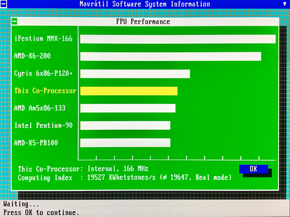Click the Intel Pentium-90 performance bar
The height and width of the screenshot is (217, 290).
coord(125,126)
